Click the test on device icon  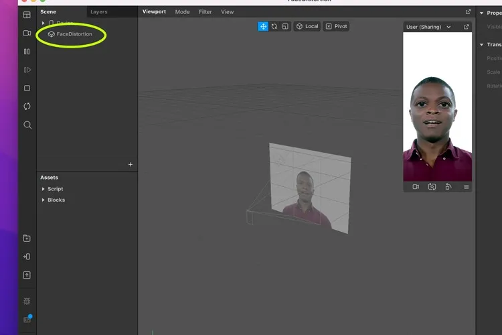(27, 257)
